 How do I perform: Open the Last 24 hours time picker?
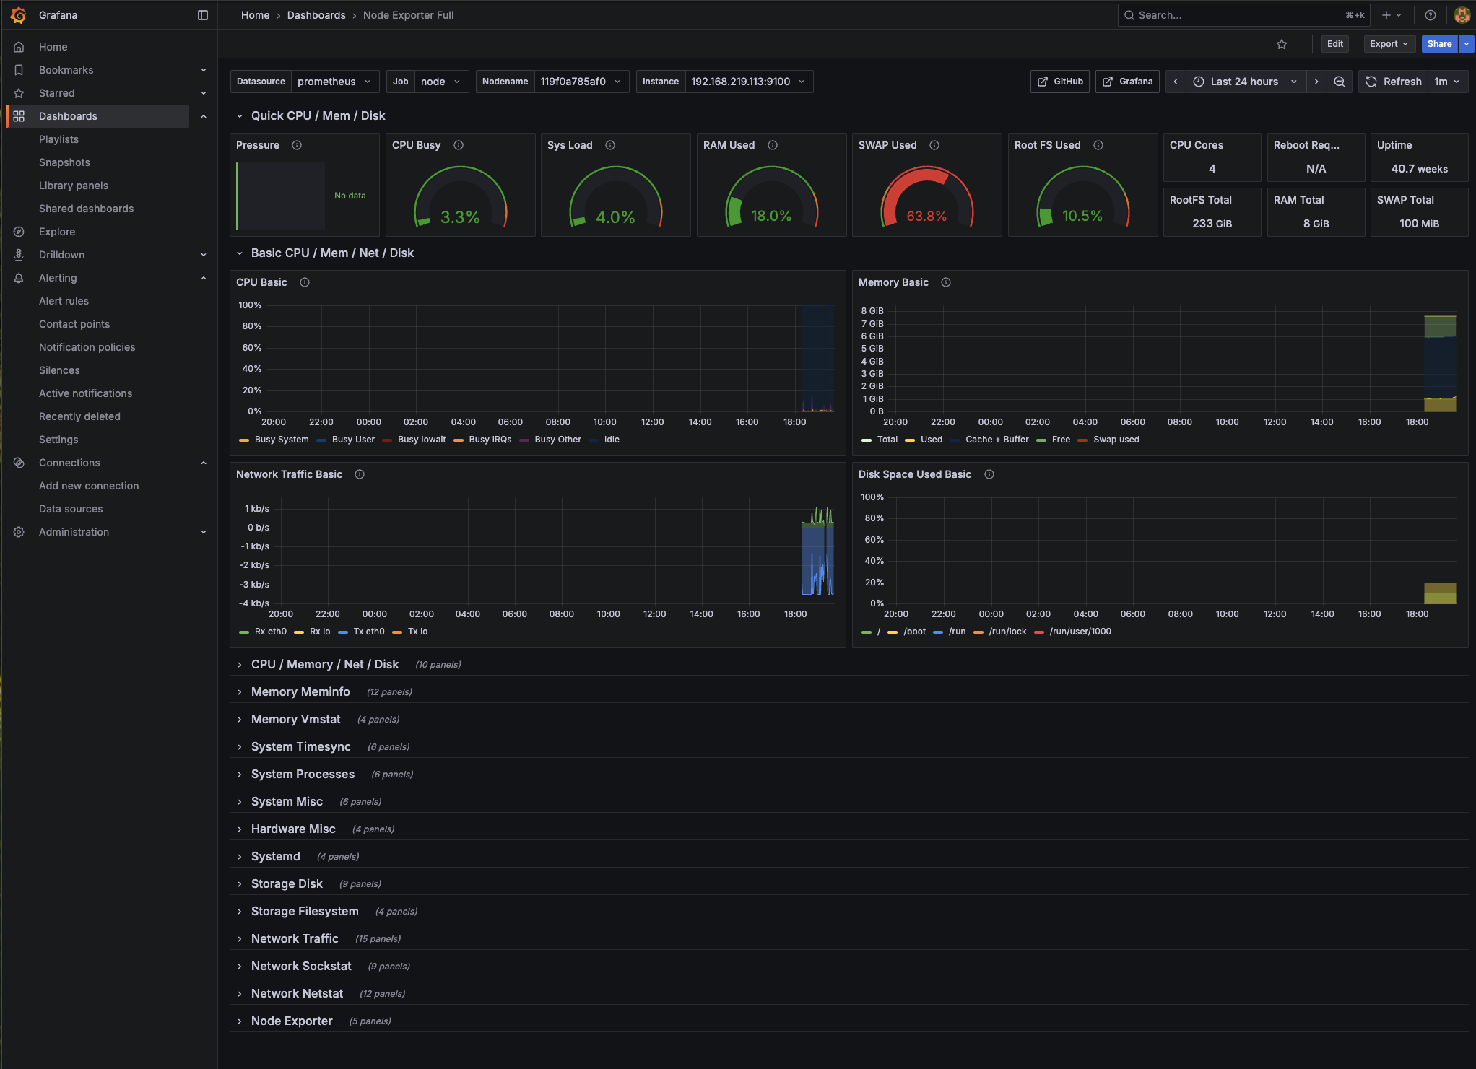coord(1245,82)
